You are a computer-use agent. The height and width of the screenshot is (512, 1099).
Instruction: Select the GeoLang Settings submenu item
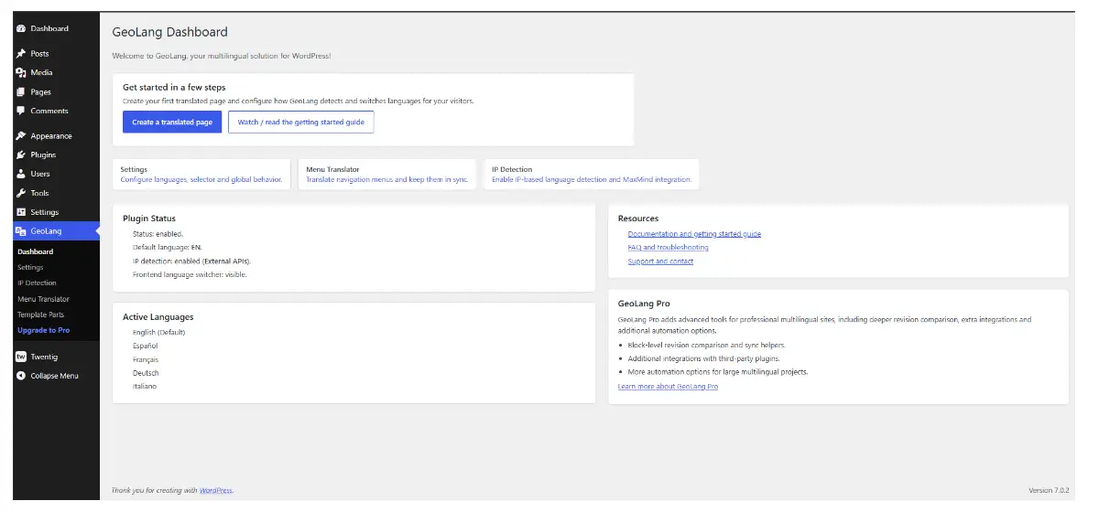30,268
